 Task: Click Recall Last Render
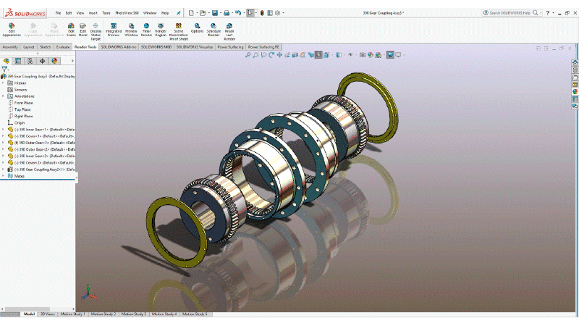[x=229, y=31]
